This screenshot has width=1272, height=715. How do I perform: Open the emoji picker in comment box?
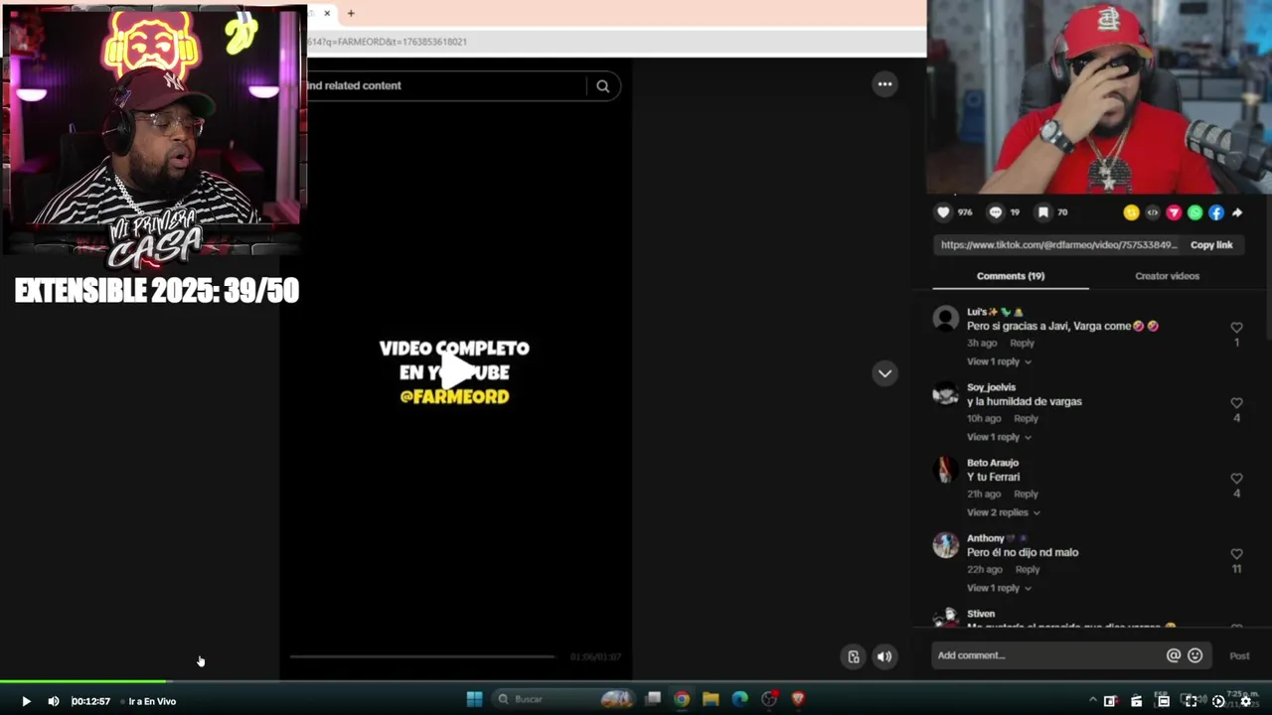[x=1194, y=655]
